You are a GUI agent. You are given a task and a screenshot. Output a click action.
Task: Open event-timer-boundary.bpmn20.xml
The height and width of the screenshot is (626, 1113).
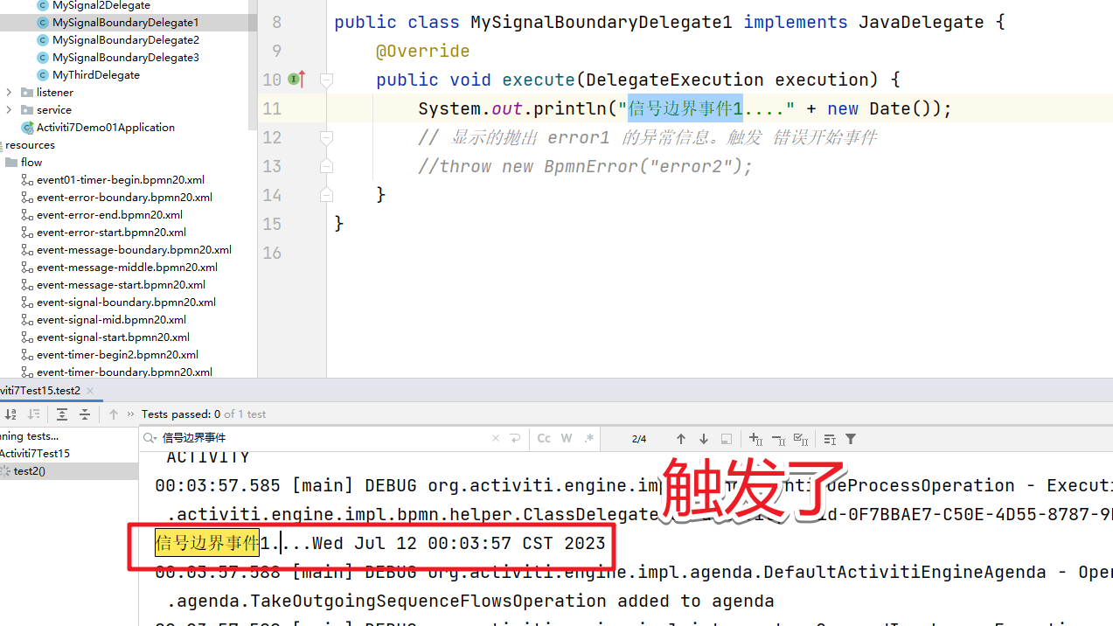point(124,372)
